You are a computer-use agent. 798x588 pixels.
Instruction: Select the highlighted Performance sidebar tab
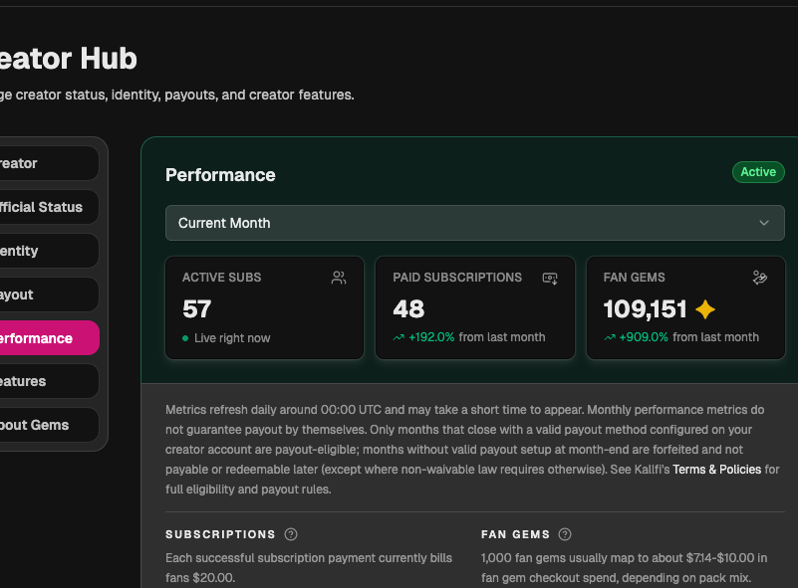(49, 338)
